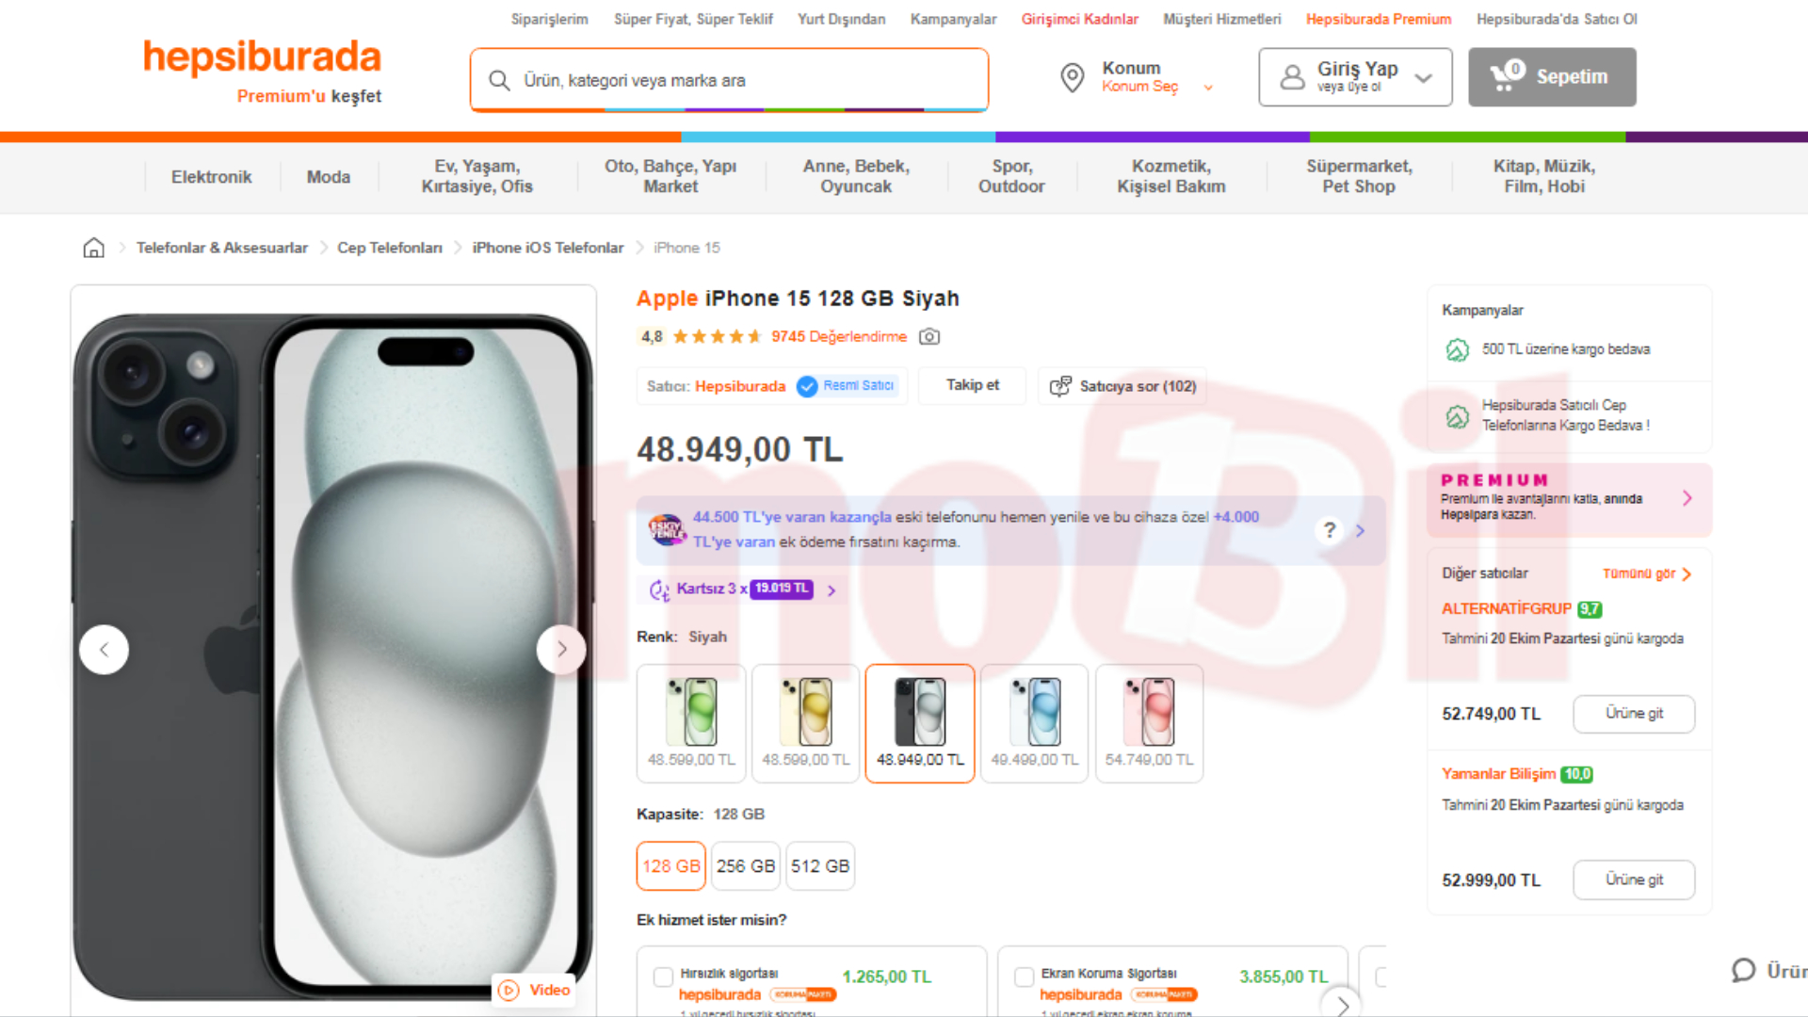Select the 256 GB capacity option
The width and height of the screenshot is (1808, 1017).
click(x=745, y=866)
